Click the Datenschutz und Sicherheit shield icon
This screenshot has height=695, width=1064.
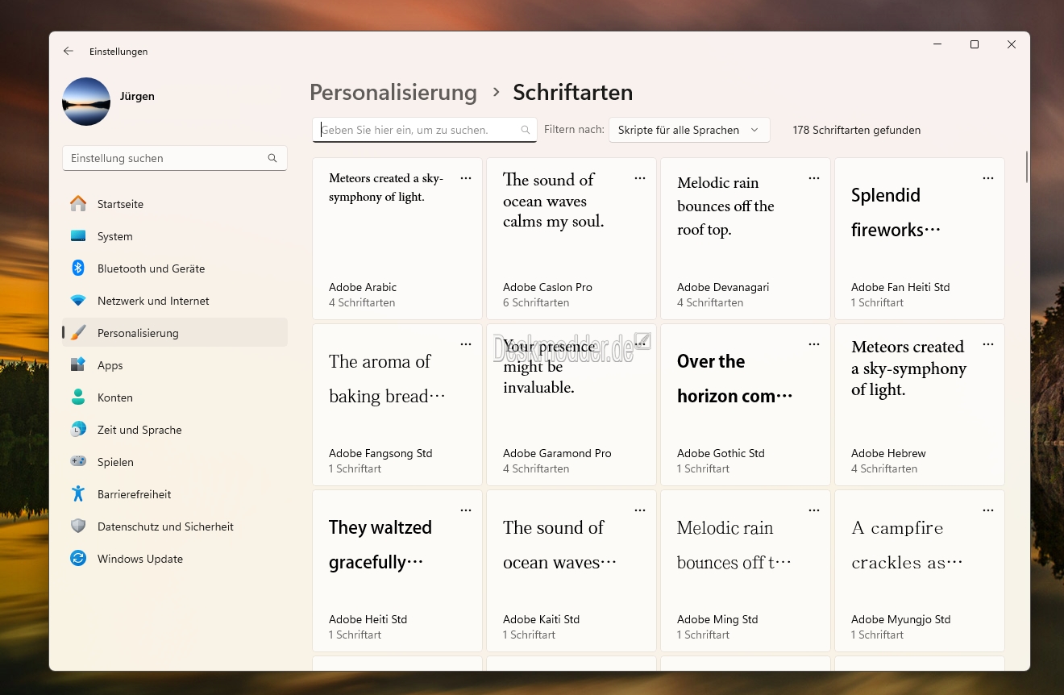78,526
